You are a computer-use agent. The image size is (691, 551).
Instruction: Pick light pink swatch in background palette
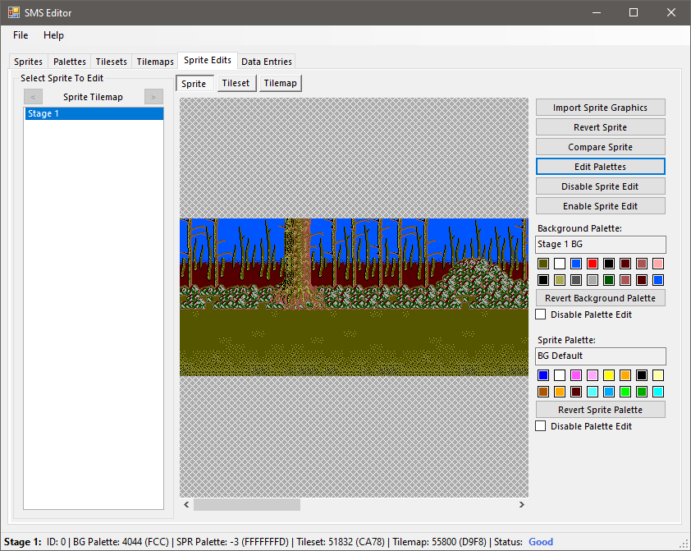coord(658,264)
